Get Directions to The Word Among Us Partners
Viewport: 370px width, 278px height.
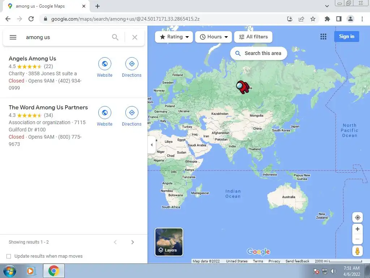pyautogui.click(x=132, y=116)
